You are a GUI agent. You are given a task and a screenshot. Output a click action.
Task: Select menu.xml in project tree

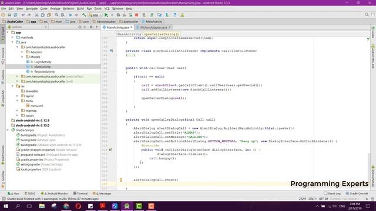point(36,105)
